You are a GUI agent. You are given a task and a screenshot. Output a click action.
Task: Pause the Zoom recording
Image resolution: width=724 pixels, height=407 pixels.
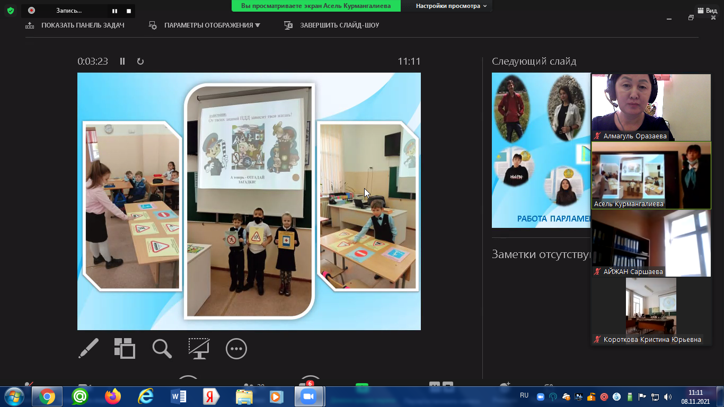114,11
